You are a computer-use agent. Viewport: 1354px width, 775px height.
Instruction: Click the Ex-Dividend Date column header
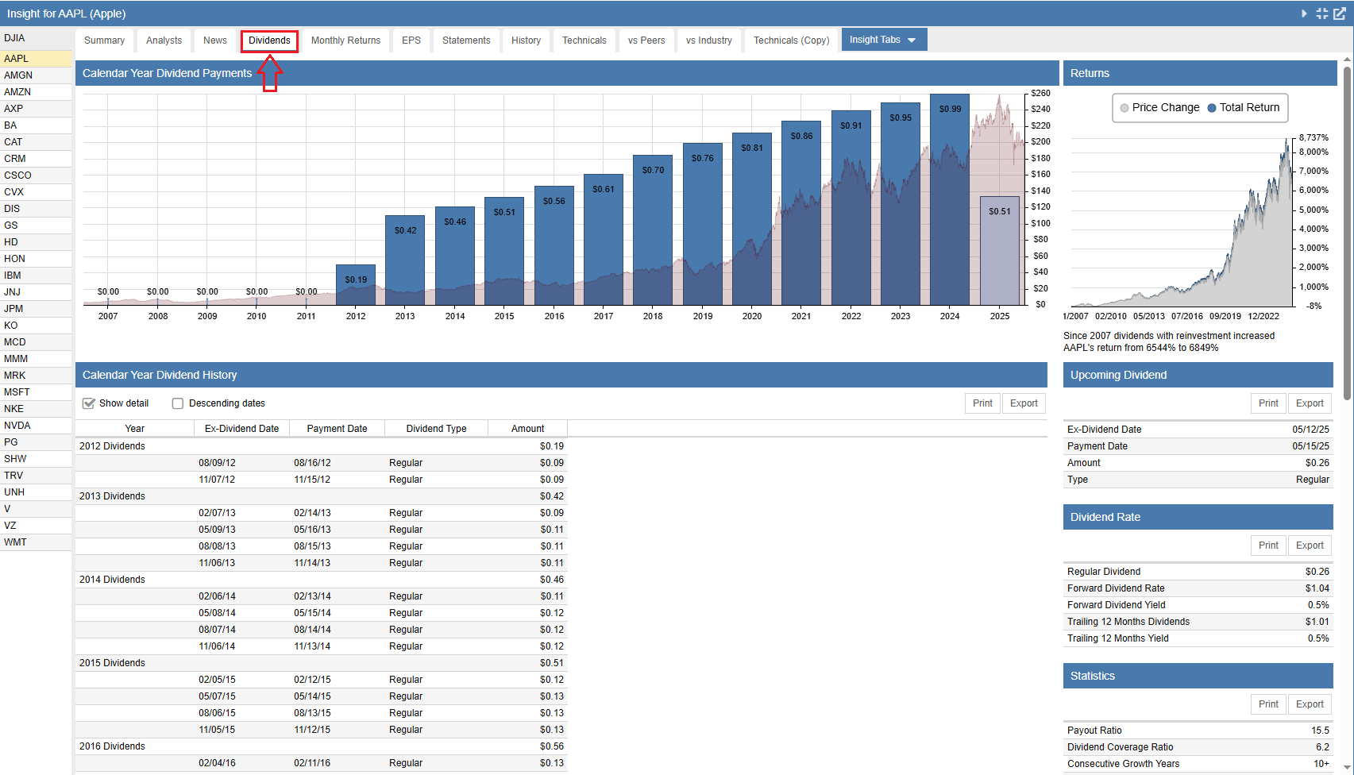coord(242,429)
